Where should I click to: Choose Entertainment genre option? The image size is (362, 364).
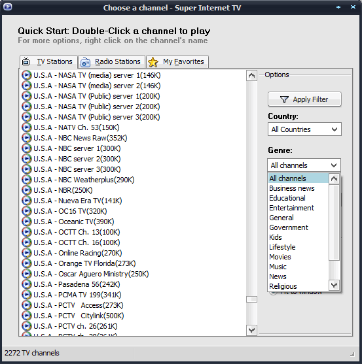point(299,208)
